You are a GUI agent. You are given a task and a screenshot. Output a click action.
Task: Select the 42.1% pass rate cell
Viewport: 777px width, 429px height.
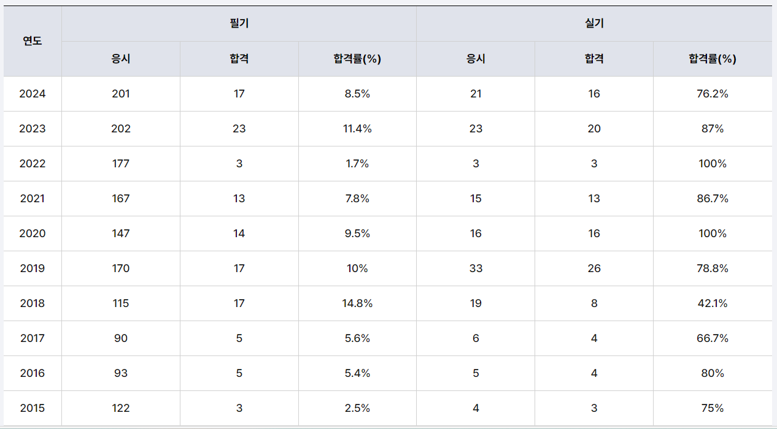click(712, 303)
